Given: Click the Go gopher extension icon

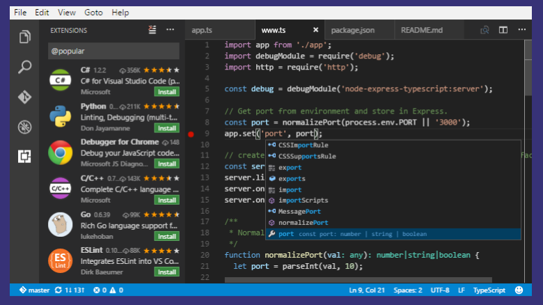Looking at the screenshot, I should (x=61, y=224).
